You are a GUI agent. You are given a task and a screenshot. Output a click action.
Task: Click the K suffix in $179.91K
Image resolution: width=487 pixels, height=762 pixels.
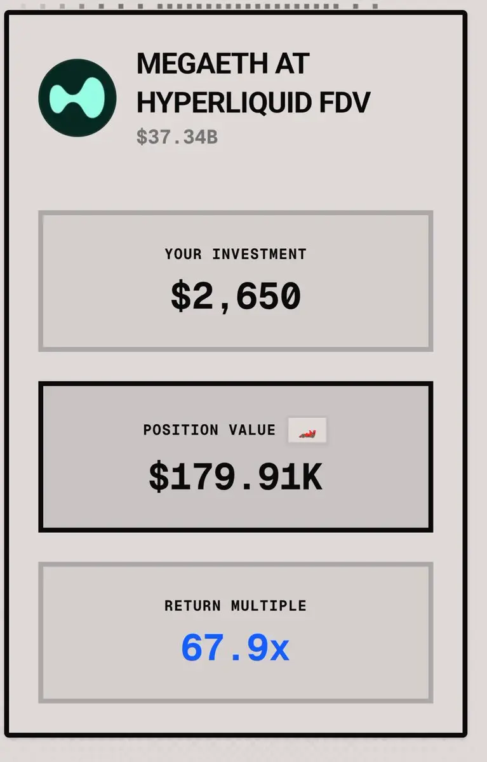coord(311,478)
